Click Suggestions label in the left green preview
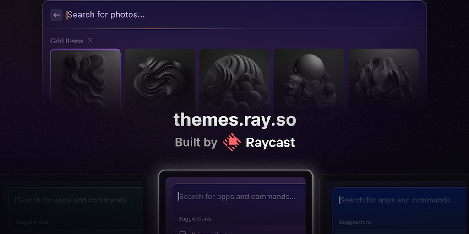 click(32, 223)
